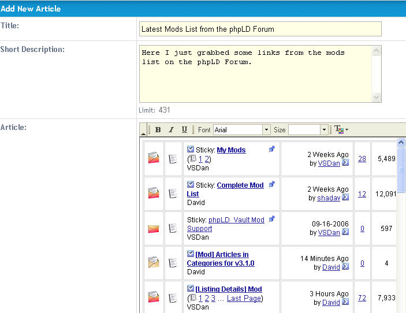
Task: Click the sticky pushpin icon in My Mods row
Action: click(x=271, y=149)
